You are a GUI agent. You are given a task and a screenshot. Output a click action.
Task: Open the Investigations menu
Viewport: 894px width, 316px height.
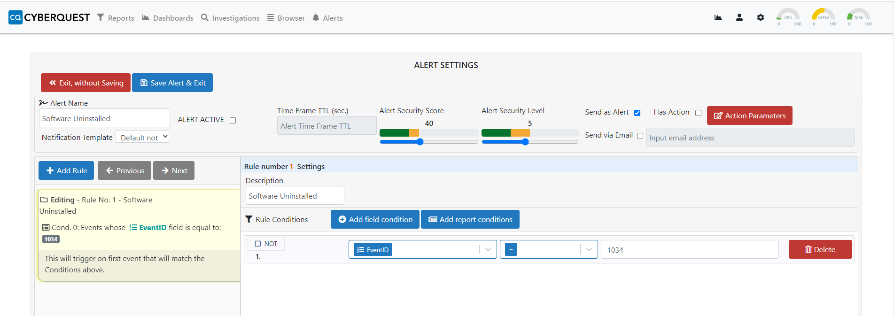(230, 18)
